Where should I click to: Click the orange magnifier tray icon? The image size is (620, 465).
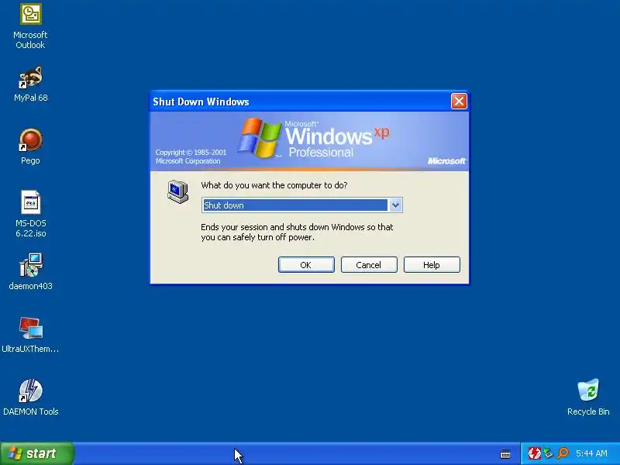coord(563,453)
